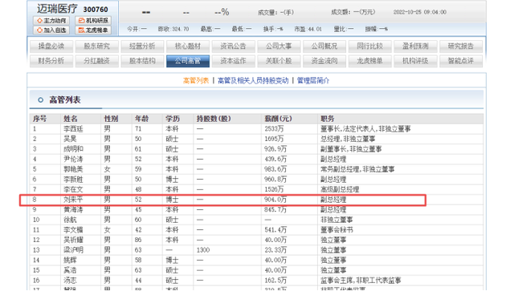Click the salary cell 2533万
Image resolution: width=514 pixels, height=291 pixels.
point(274,129)
